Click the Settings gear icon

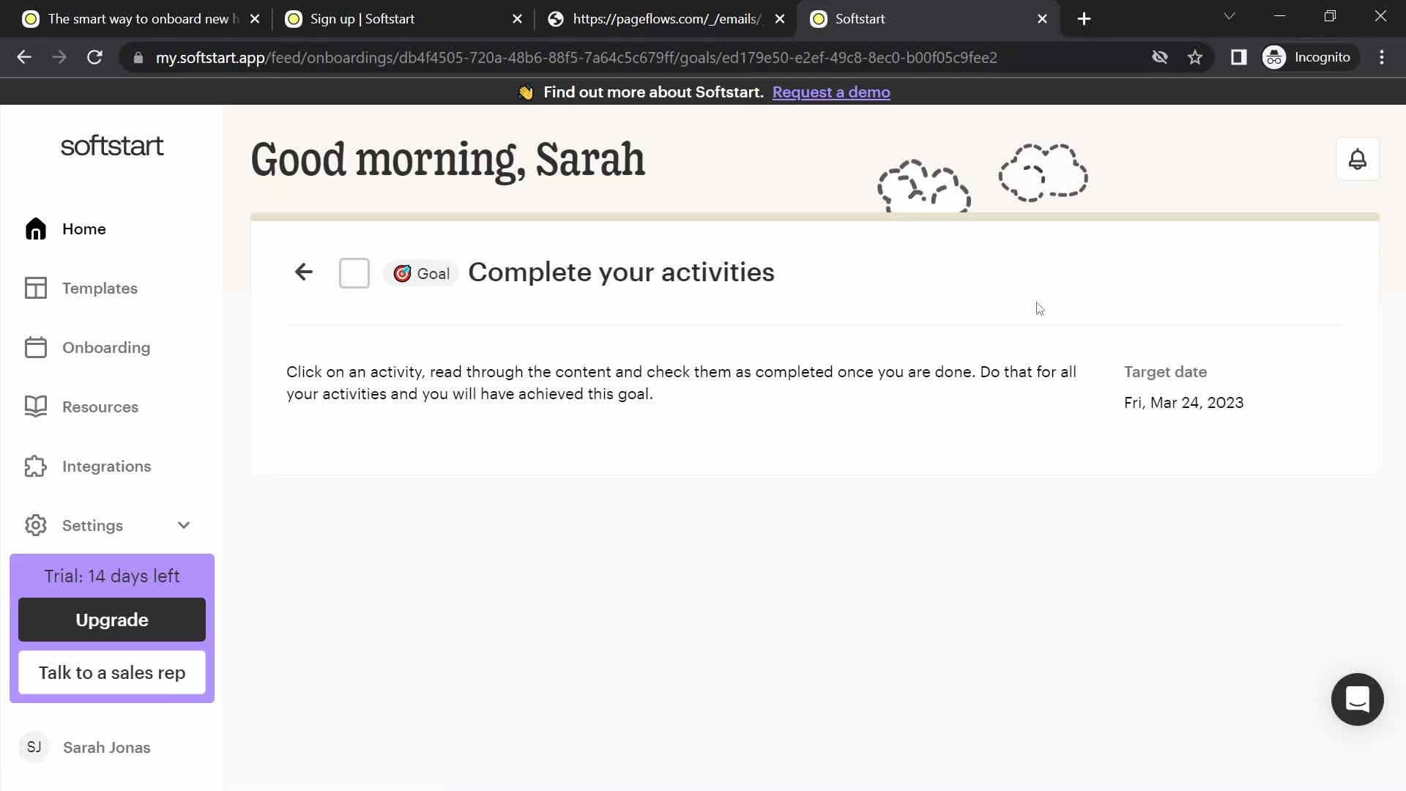click(35, 525)
